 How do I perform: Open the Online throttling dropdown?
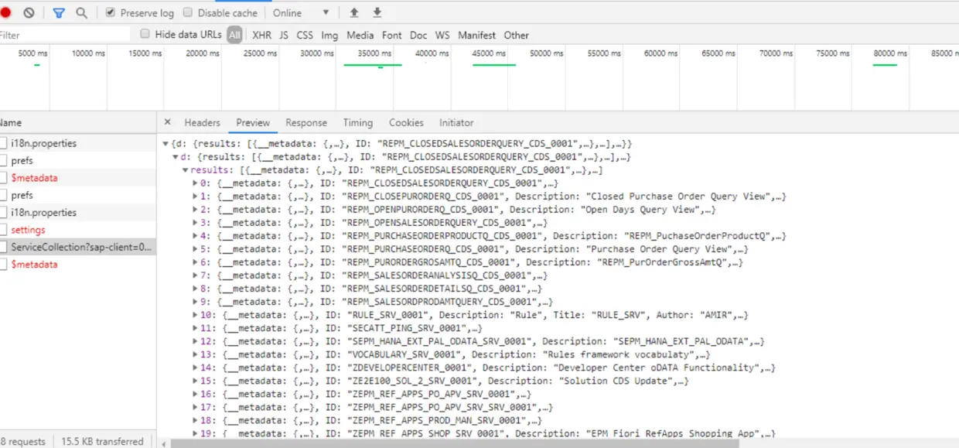[x=301, y=13]
